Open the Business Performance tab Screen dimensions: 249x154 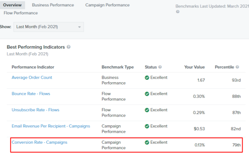point(53,5)
